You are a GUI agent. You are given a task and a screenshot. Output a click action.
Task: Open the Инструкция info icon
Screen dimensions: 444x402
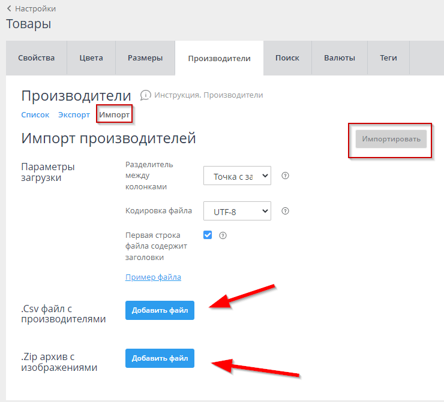point(145,95)
